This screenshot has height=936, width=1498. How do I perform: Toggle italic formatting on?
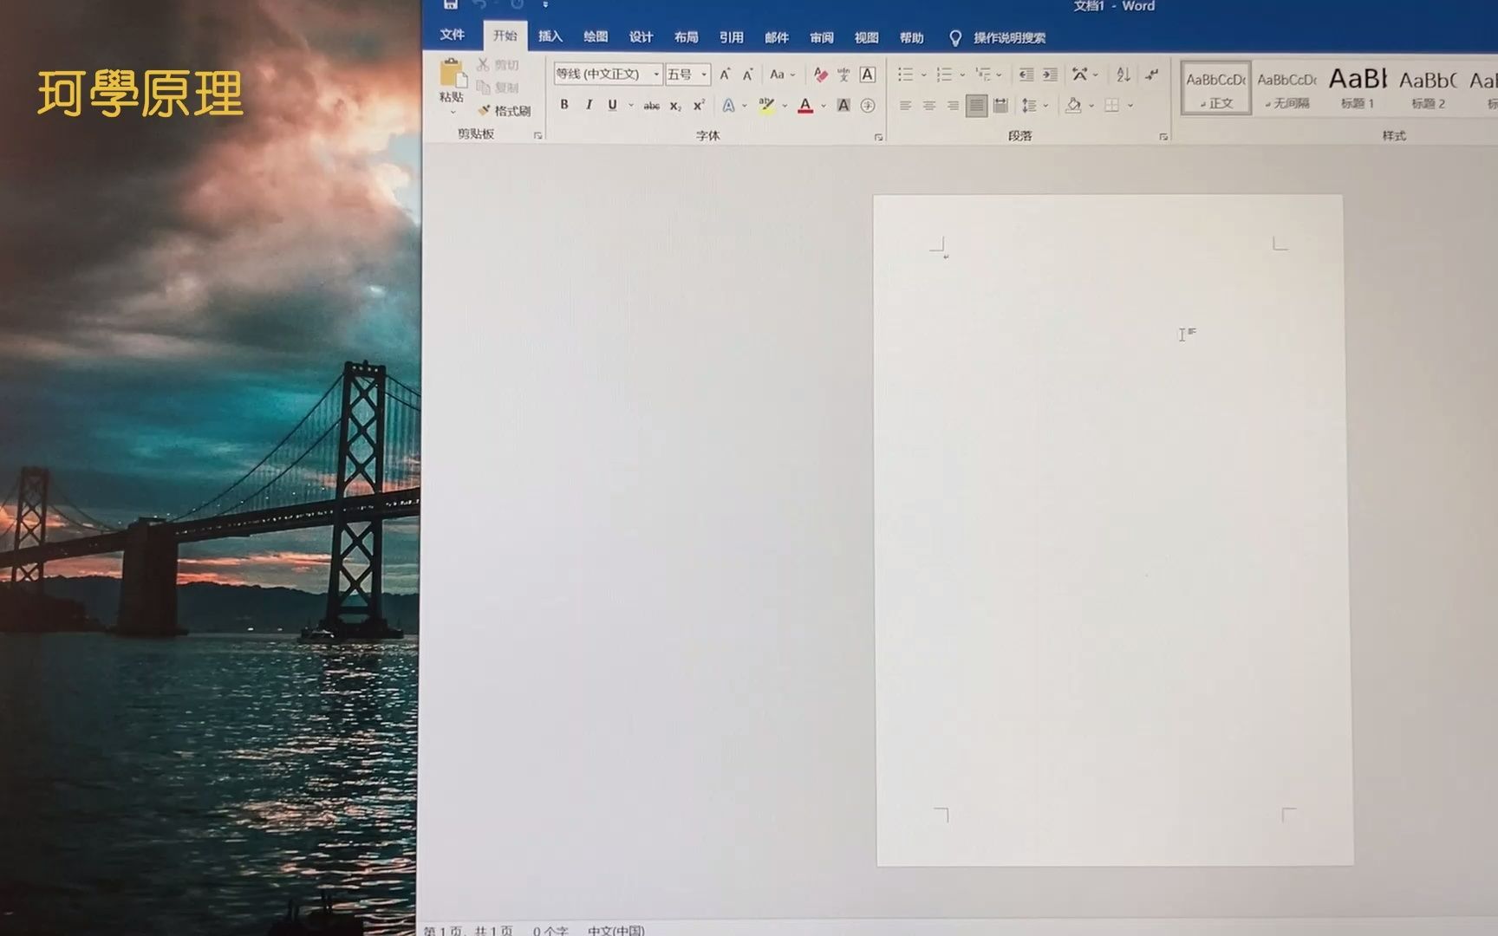589,106
